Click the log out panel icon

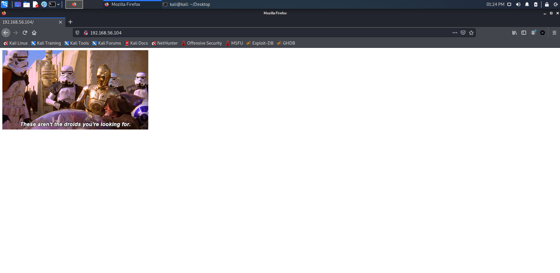556,4
